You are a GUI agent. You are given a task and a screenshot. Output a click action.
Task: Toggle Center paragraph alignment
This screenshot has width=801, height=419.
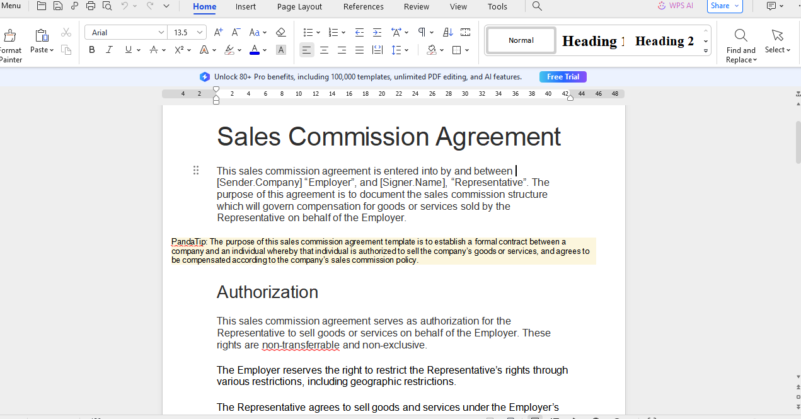pos(324,50)
